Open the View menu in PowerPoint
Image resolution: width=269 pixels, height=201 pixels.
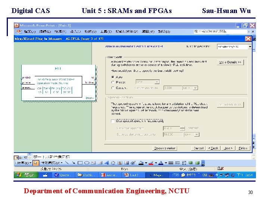60,31
